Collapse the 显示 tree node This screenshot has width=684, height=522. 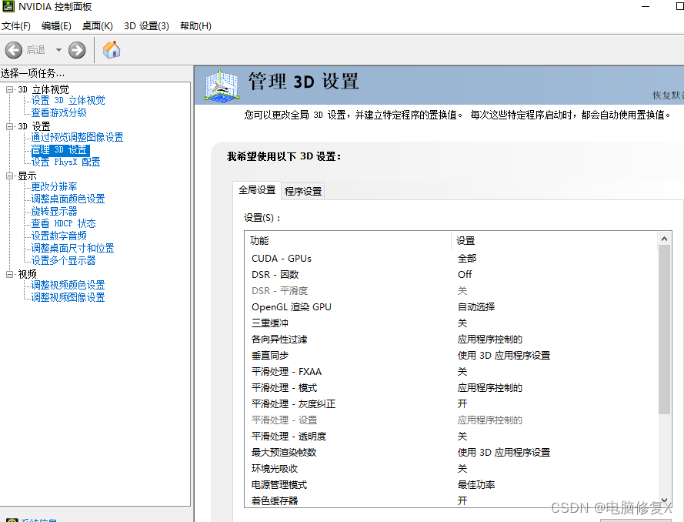coord(9,176)
